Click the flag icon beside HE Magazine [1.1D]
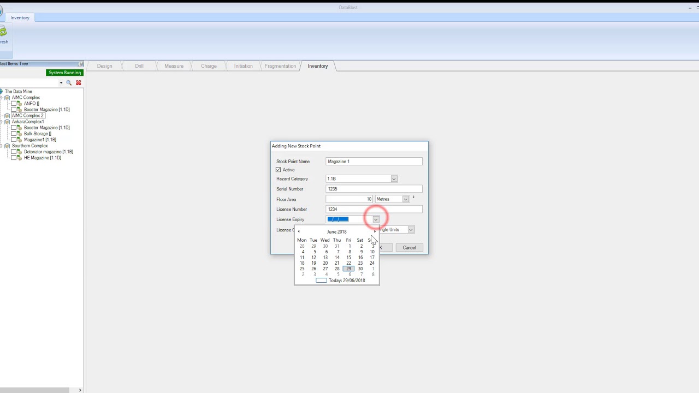The width and height of the screenshot is (699, 393). pos(20,158)
